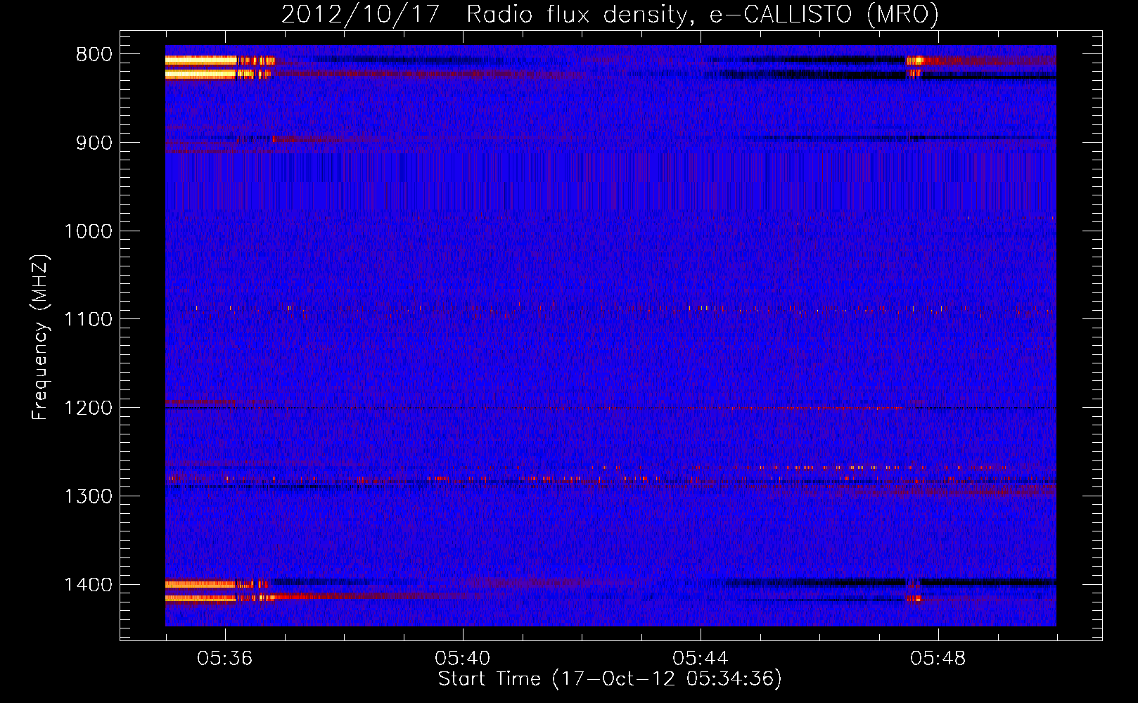Click the 1200 frequency axis label
This screenshot has height=703, width=1138.
click(x=88, y=408)
